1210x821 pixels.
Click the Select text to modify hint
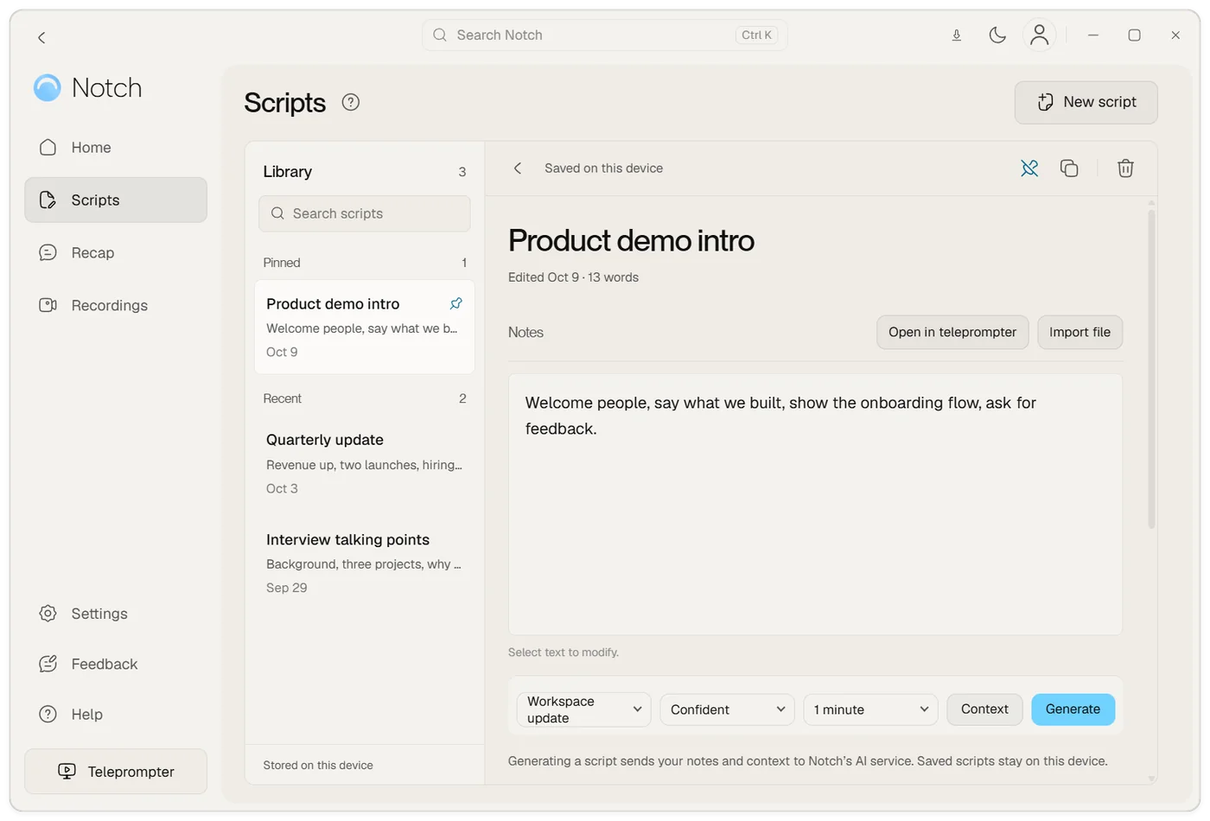pos(564,652)
